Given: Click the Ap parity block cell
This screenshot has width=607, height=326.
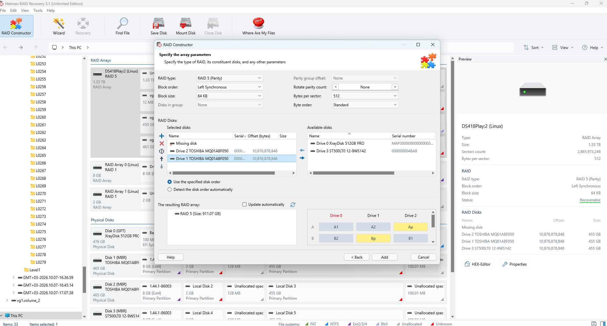Looking at the screenshot, I should (411, 227).
